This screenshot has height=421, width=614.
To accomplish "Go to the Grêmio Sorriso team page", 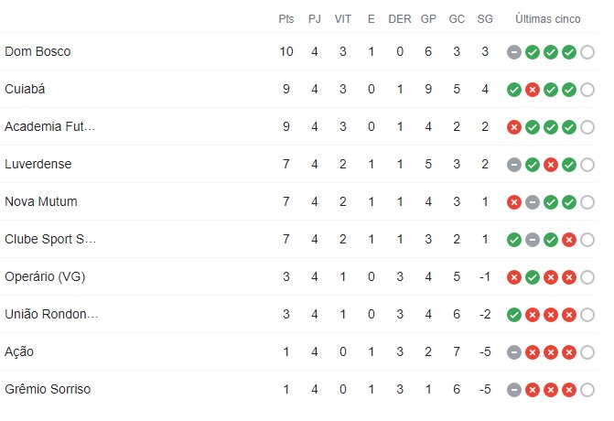I will [48, 390].
